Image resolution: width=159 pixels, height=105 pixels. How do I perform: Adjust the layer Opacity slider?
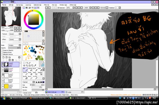(x=15, y=48)
